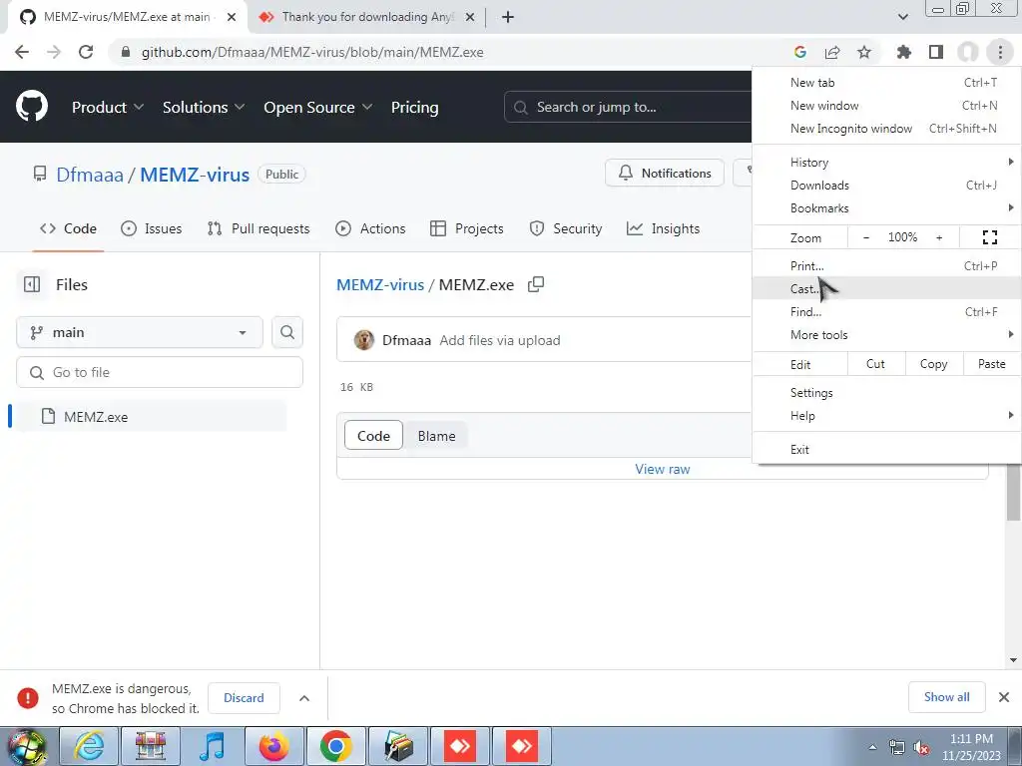Click the search files magnifier button
Screen dimensions: 1022x766
pyautogui.click(x=286, y=332)
